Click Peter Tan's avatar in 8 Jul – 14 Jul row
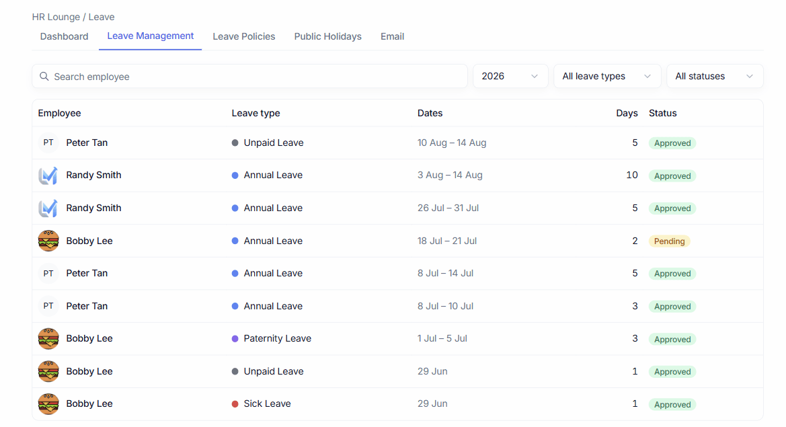Screen dimensions: 786x427 coord(48,274)
